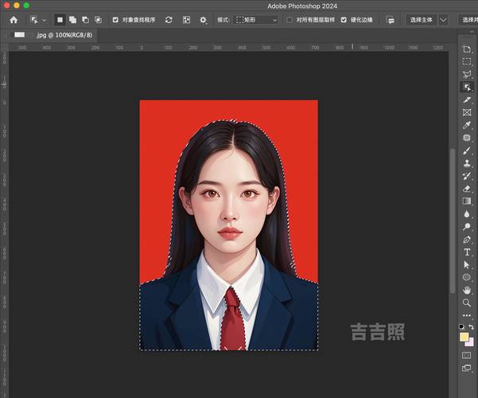Image resolution: width=478 pixels, height=398 pixels.
Task: Select the Gradient tool
Action: click(x=466, y=201)
